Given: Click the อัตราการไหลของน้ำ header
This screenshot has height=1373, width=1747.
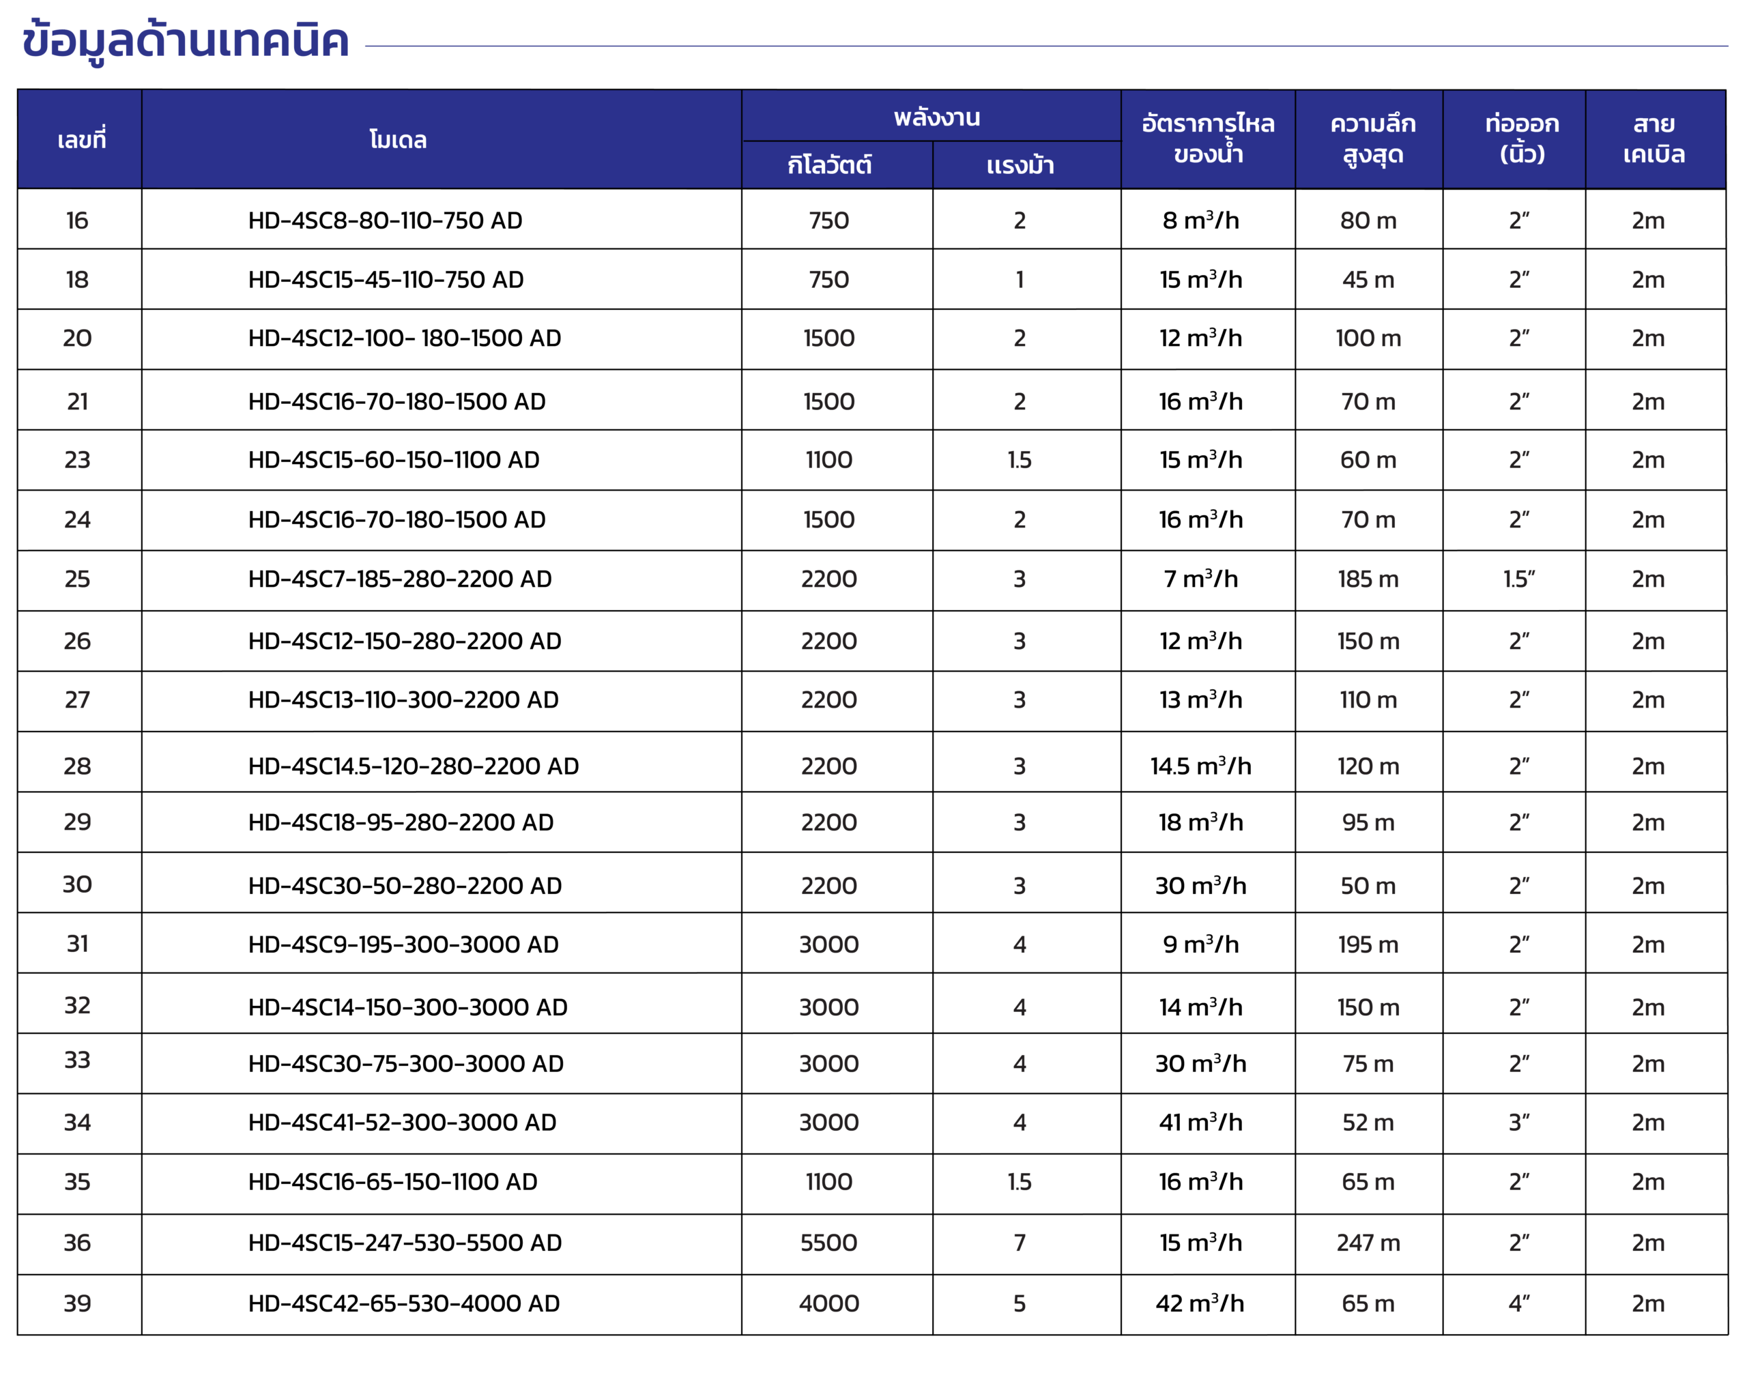Looking at the screenshot, I should click(1207, 139).
